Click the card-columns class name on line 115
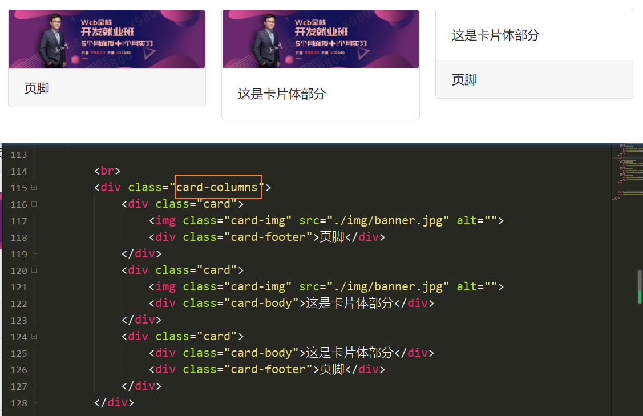 pos(217,188)
